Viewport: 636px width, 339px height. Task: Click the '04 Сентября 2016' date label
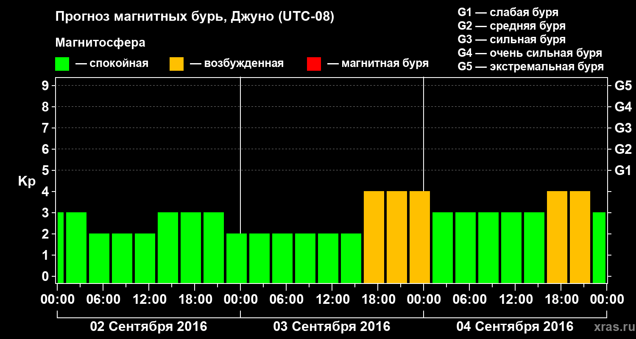515,327
